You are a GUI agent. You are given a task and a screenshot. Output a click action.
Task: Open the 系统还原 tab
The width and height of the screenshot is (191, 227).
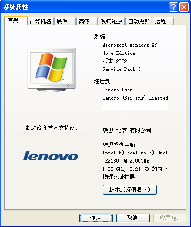click(x=112, y=21)
